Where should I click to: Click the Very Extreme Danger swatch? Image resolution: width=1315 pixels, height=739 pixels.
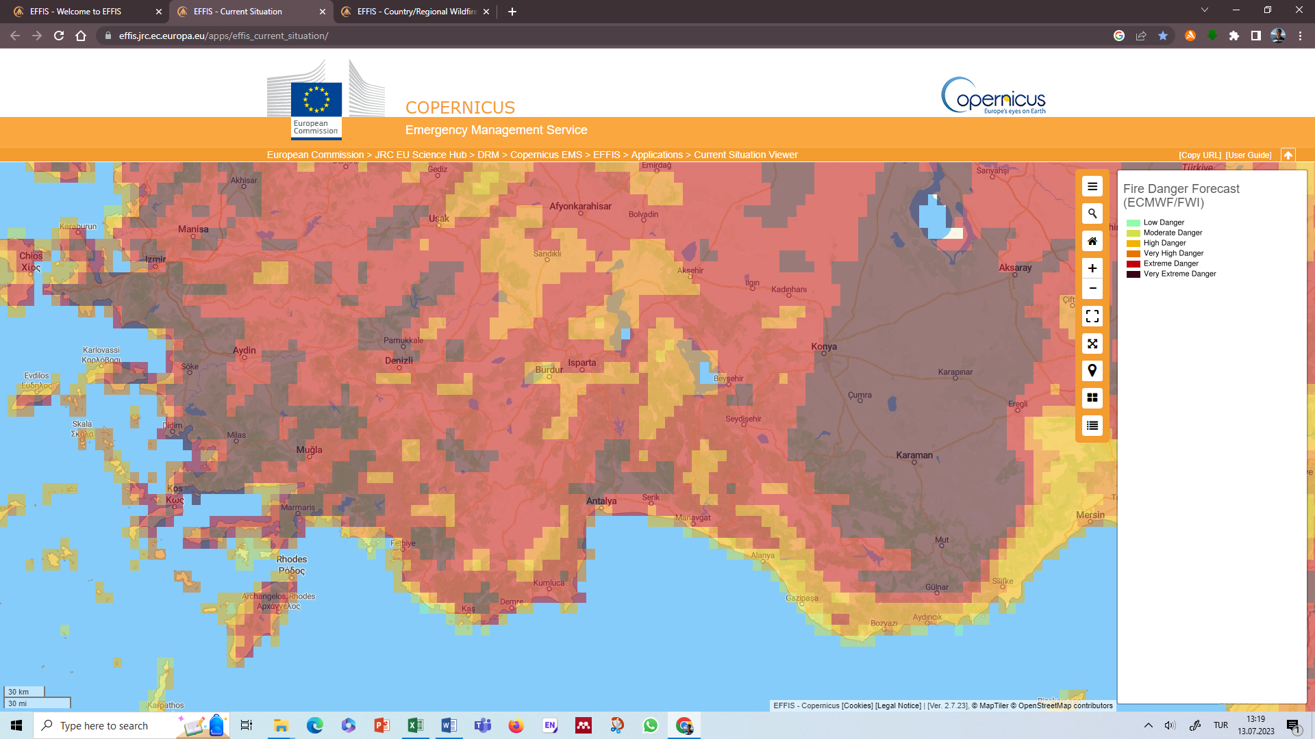point(1134,274)
